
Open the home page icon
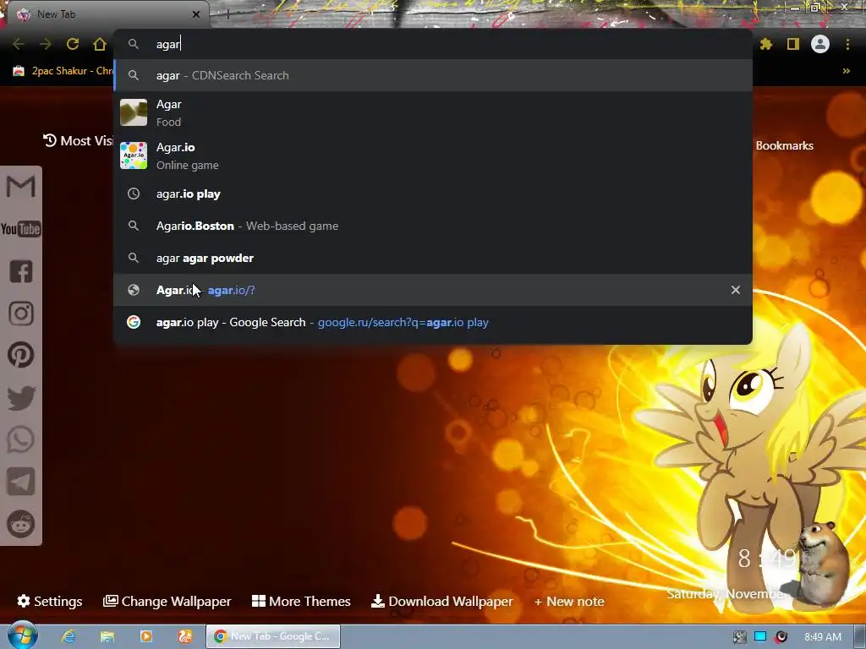[x=100, y=44]
